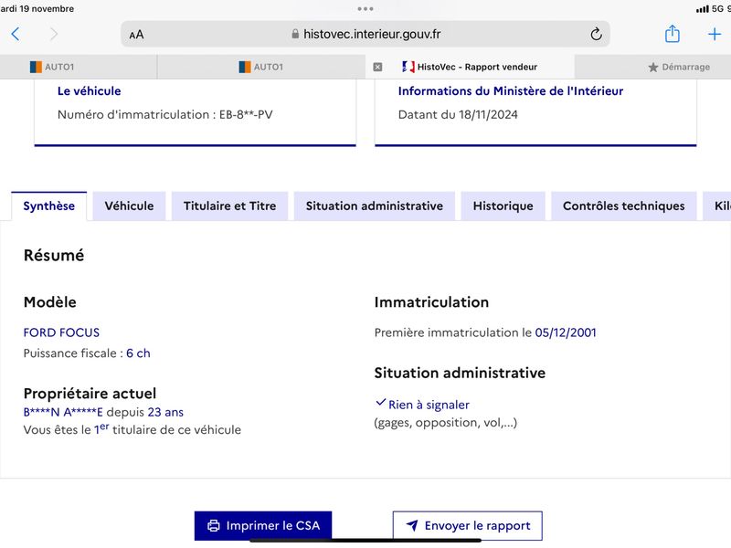Click the Résumé heading

[54, 256]
